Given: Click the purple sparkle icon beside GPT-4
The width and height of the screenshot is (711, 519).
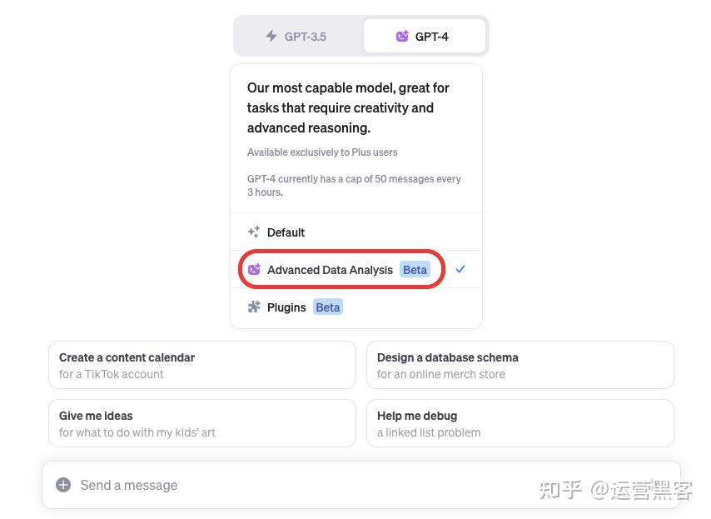Looking at the screenshot, I should click(402, 36).
